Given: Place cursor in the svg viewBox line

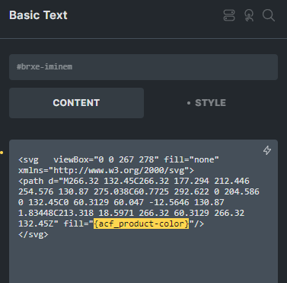Looking at the screenshot, I should coord(119,159).
